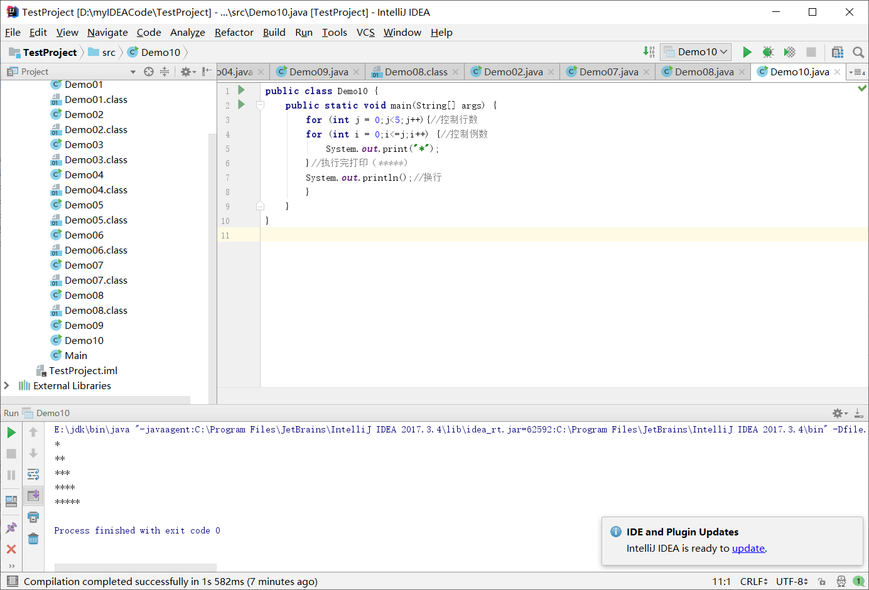The height and width of the screenshot is (590, 869).
Task: Open the event log notification badge
Action: (858, 582)
